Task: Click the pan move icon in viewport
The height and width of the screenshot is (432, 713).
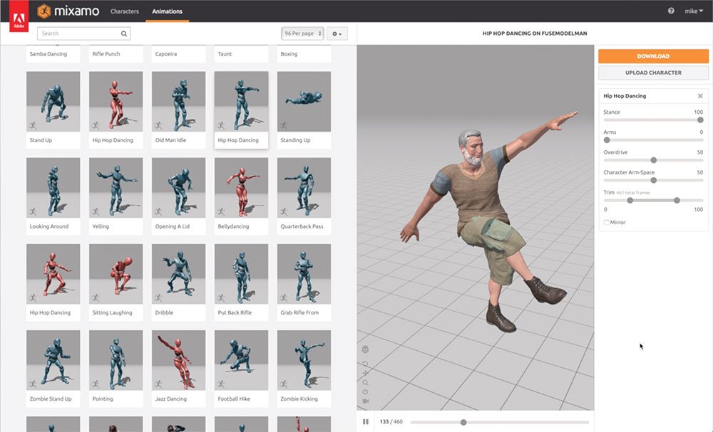Action: [x=365, y=373]
